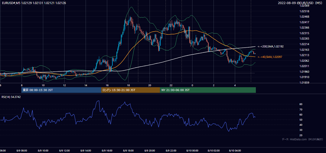The width and height of the screenshot is (326, 153).
Task: Click hour tick '16' under the candlestick chart
Action: point(107,85)
